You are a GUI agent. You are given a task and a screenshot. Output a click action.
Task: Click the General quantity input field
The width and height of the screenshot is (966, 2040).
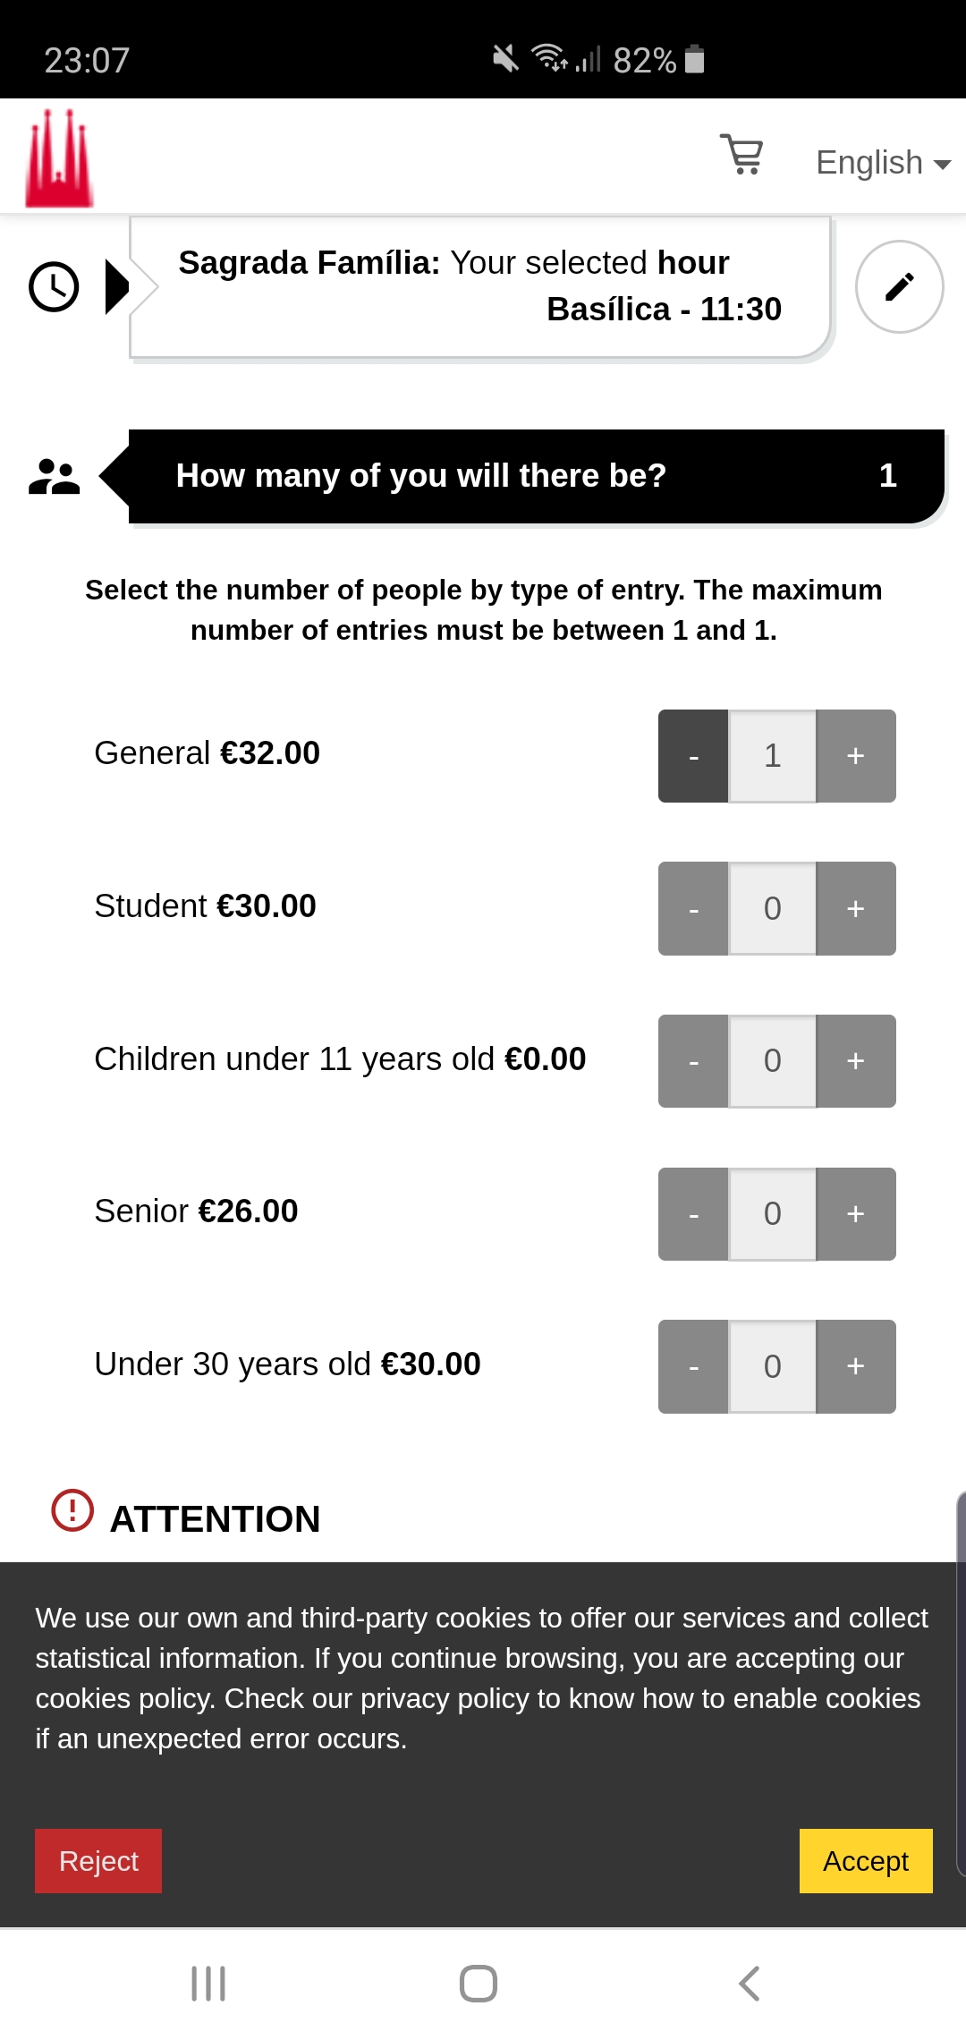click(x=773, y=756)
